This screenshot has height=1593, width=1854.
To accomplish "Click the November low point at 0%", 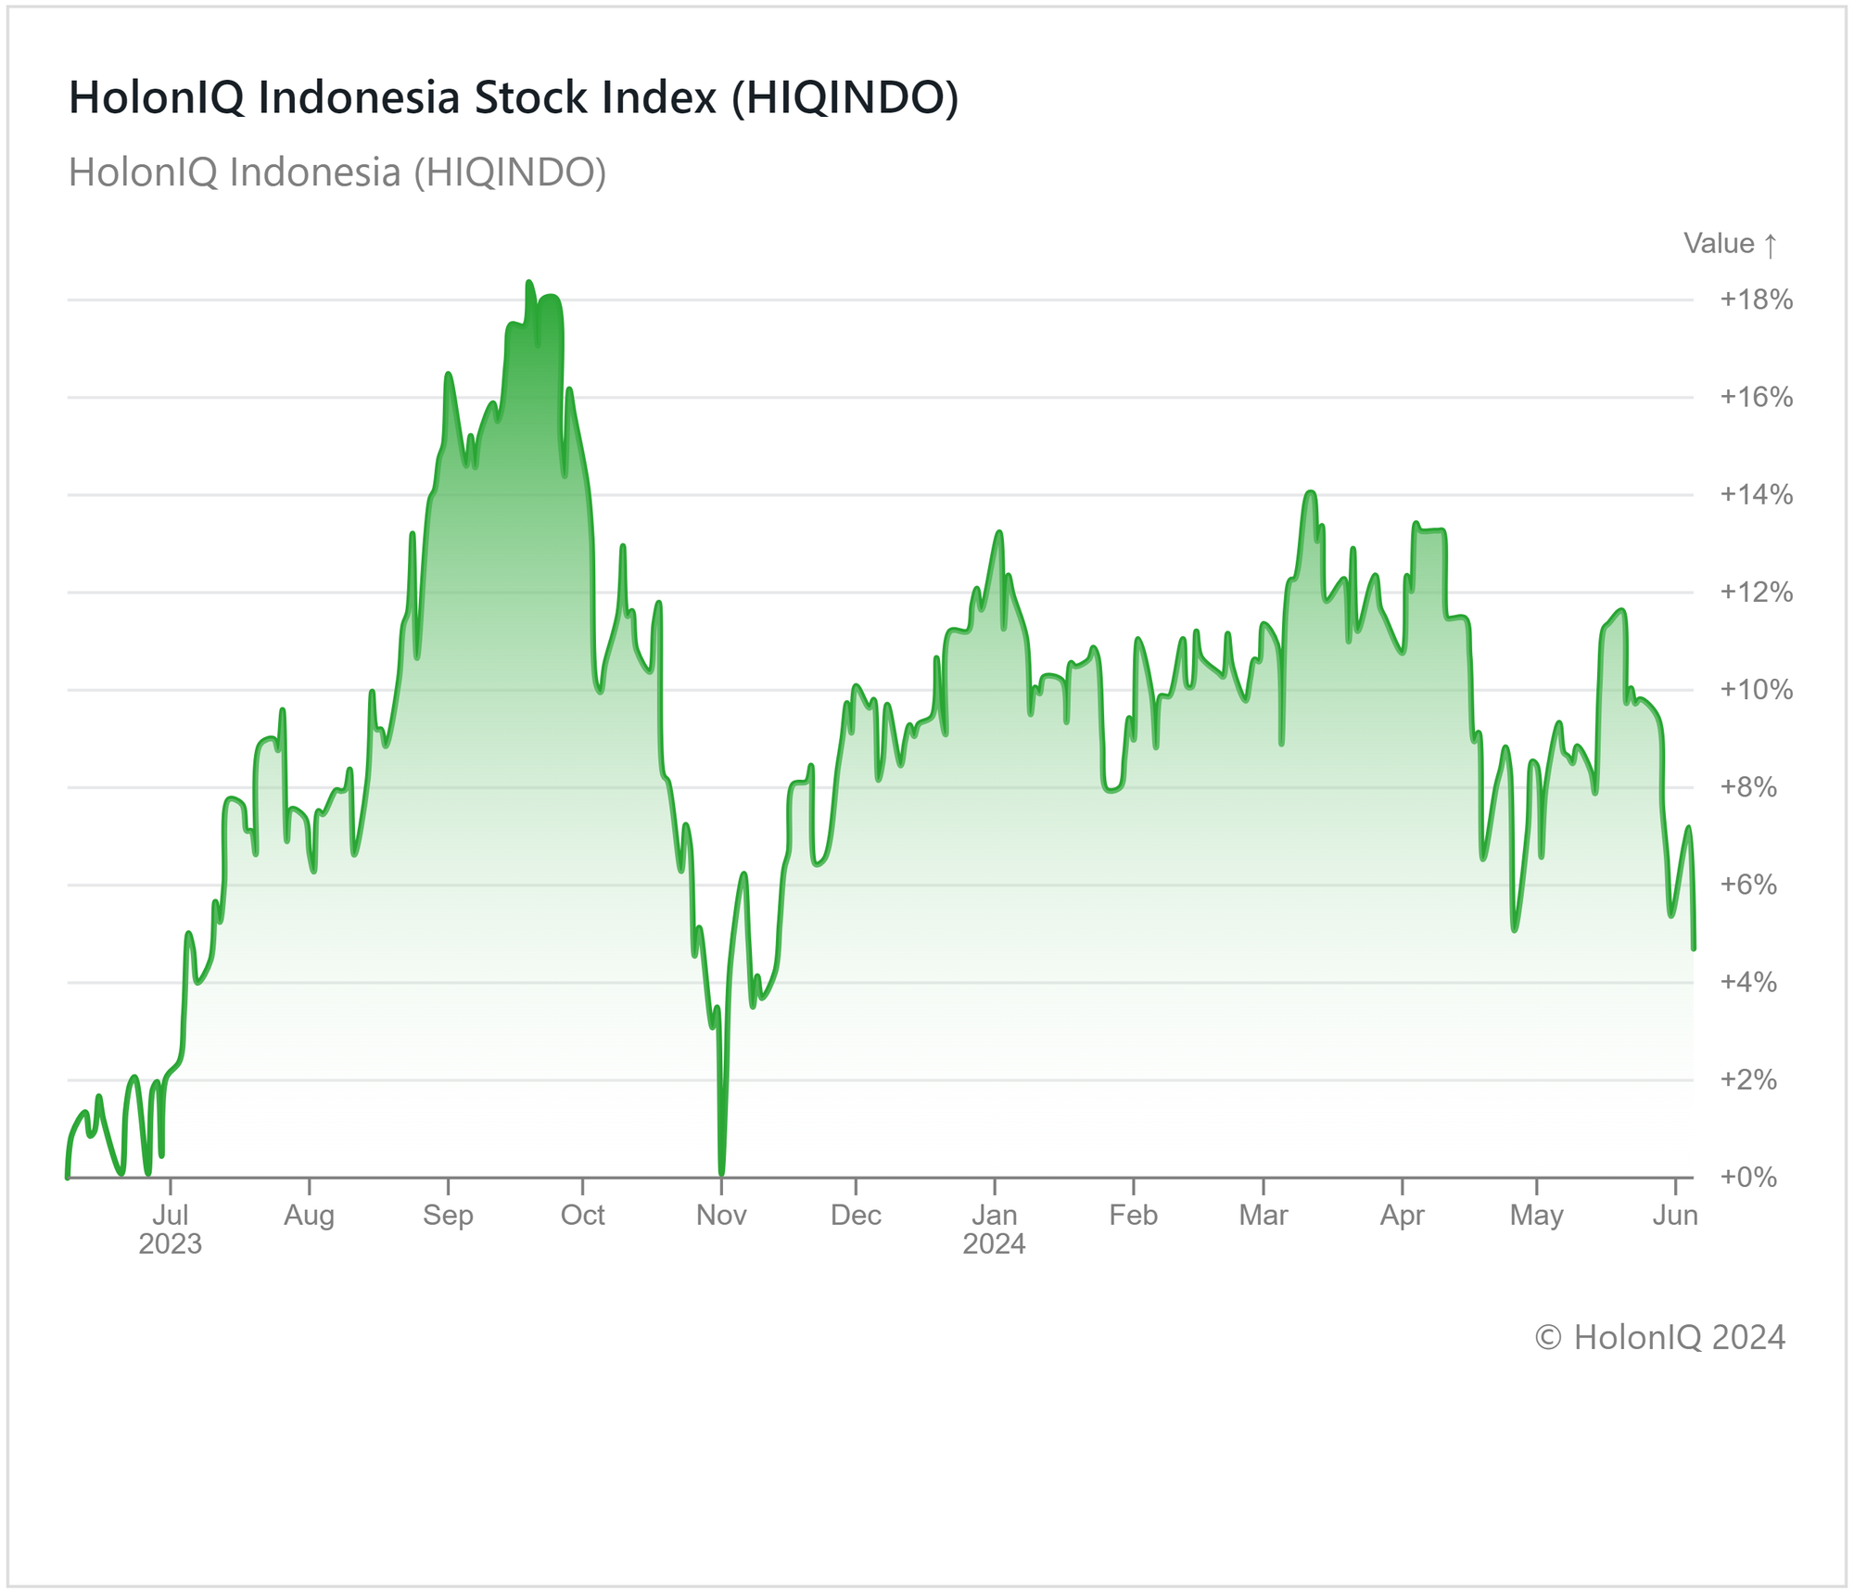I will click(x=721, y=1175).
